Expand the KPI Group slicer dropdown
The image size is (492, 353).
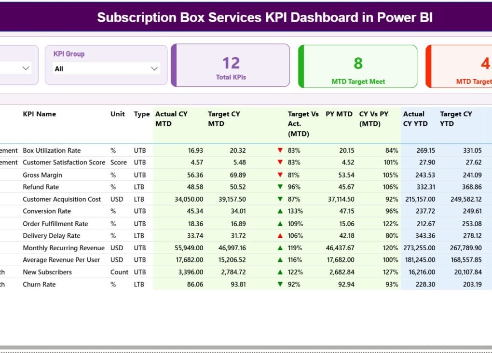coord(154,68)
